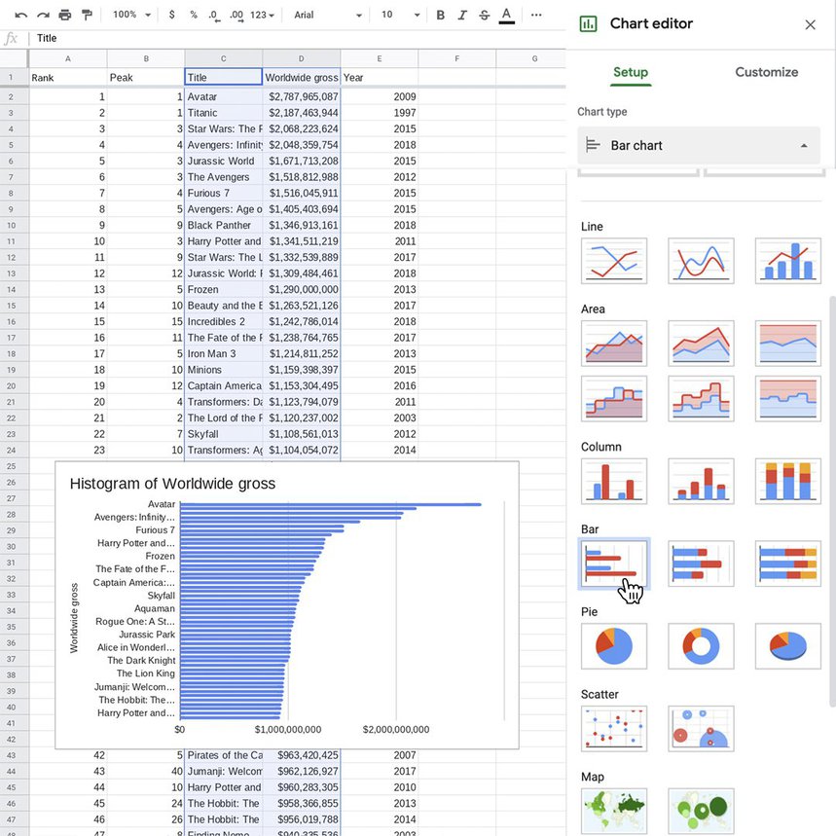
Task: Select the 100% stacked stepped area chart
Action: (788, 399)
